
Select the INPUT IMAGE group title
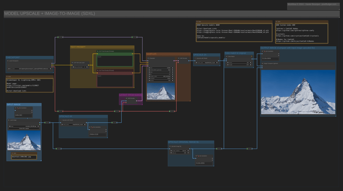[14, 104]
